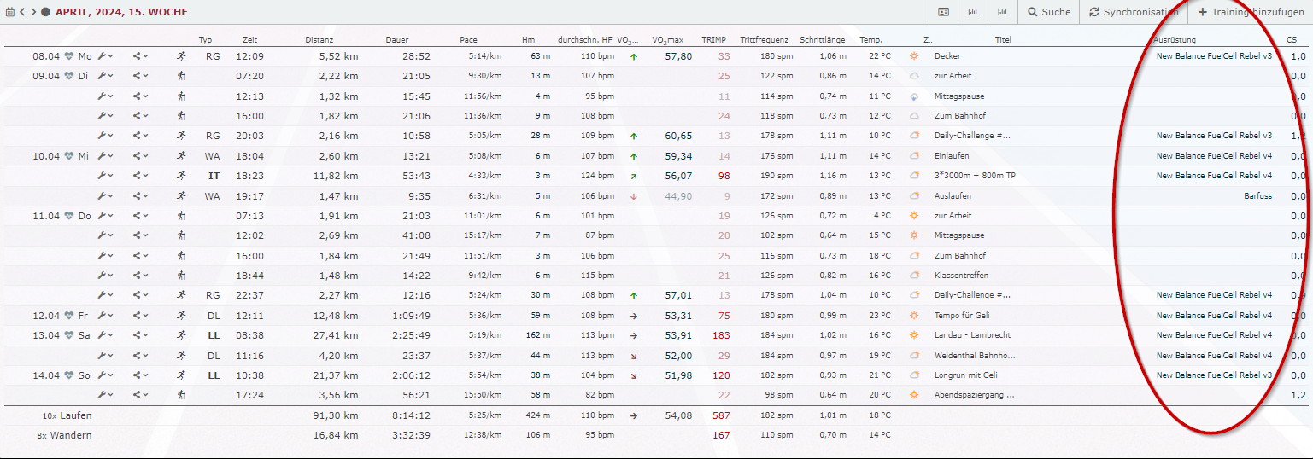Open share dropdown for Tempo für Geli
Image resolution: width=1313 pixels, height=459 pixels.
[x=140, y=316]
